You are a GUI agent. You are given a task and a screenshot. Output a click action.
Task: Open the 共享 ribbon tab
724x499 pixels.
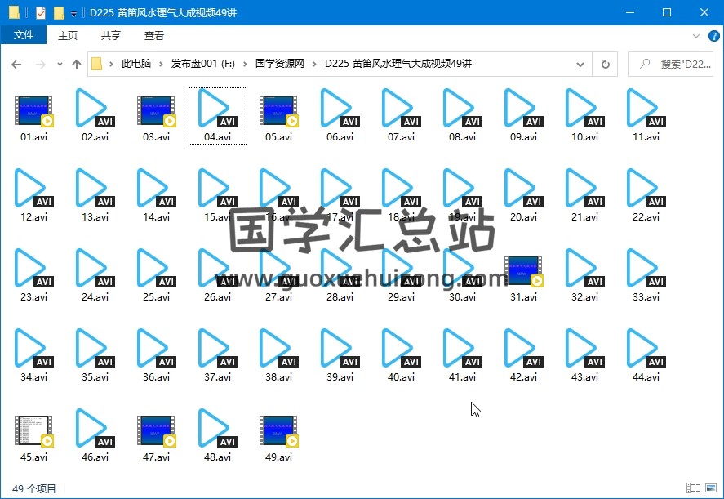111,35
